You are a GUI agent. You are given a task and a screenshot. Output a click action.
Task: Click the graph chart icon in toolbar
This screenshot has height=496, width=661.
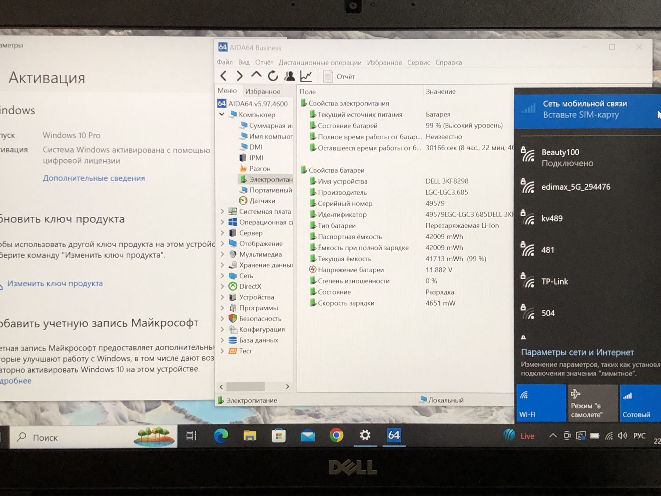(306, 76)
